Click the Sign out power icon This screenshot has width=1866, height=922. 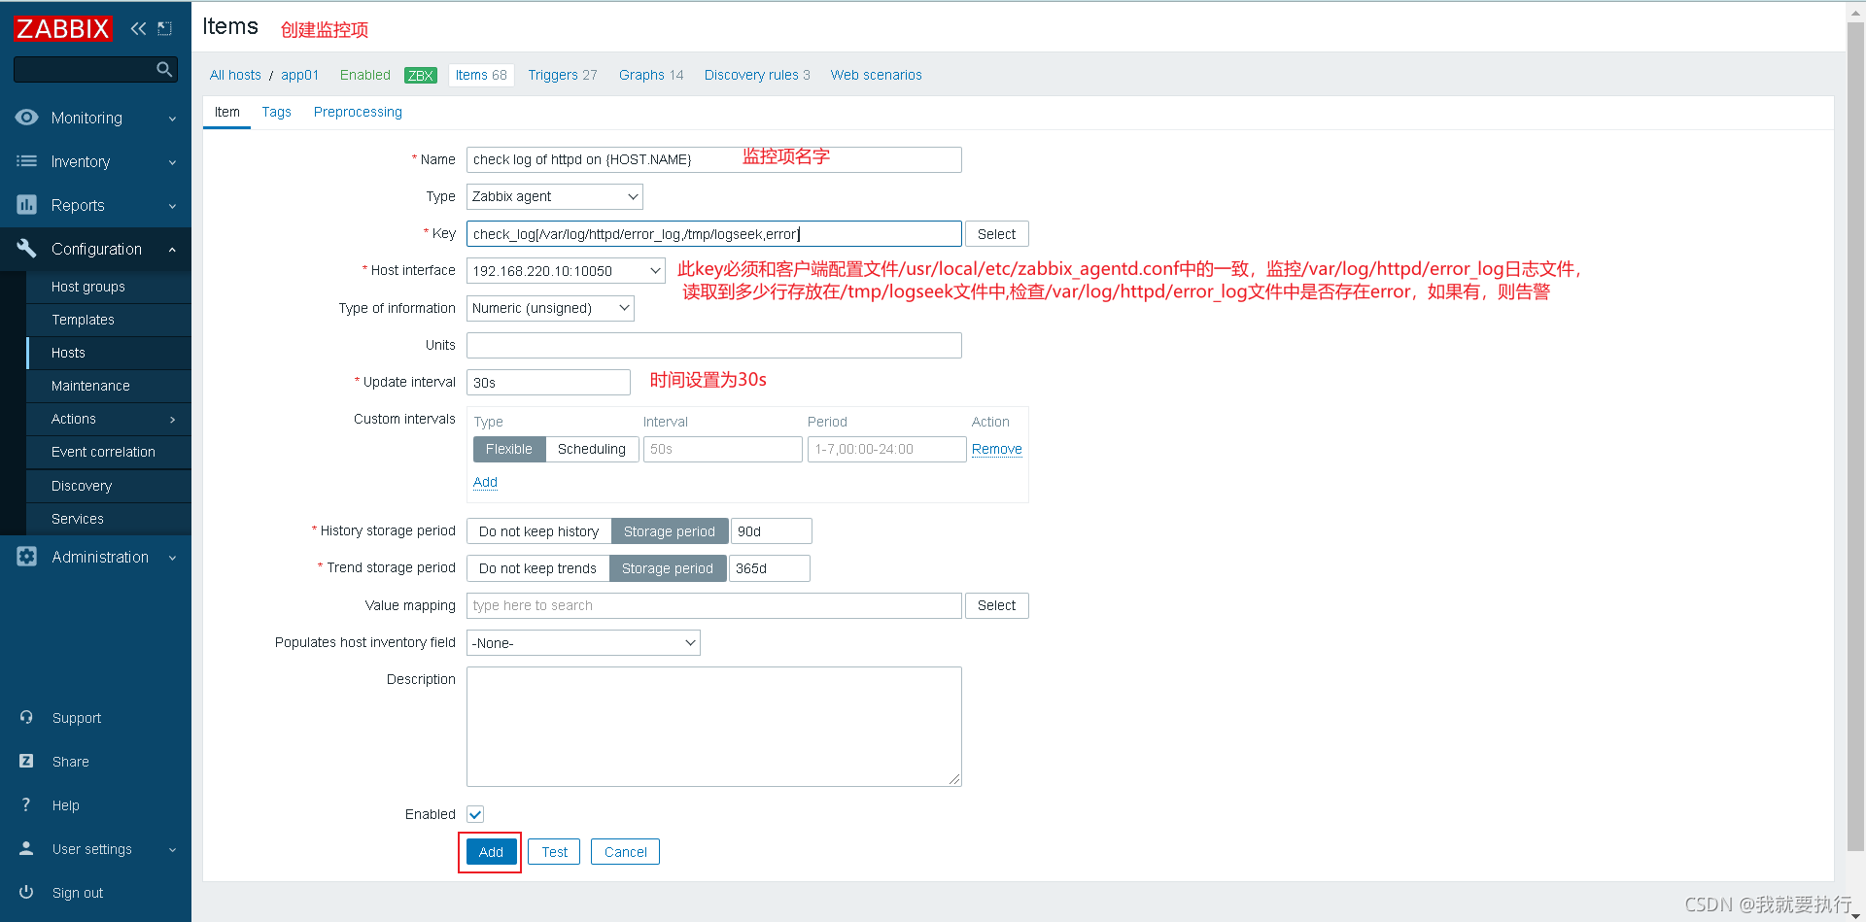click(x=26, y=893)
